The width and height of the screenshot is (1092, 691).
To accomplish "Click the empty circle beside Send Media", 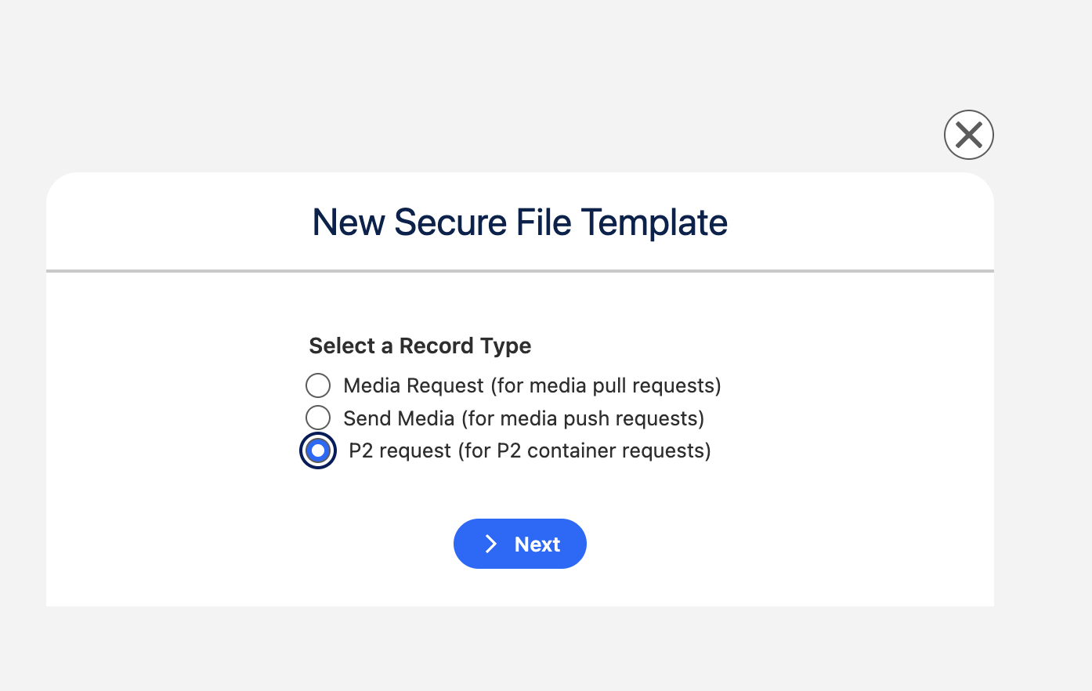I will (318, 418).
